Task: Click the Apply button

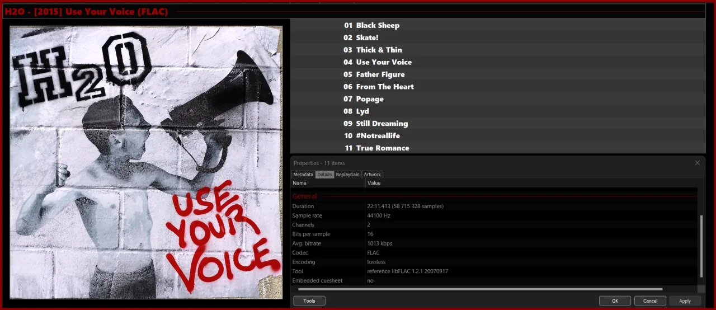Action: point(685,300)
